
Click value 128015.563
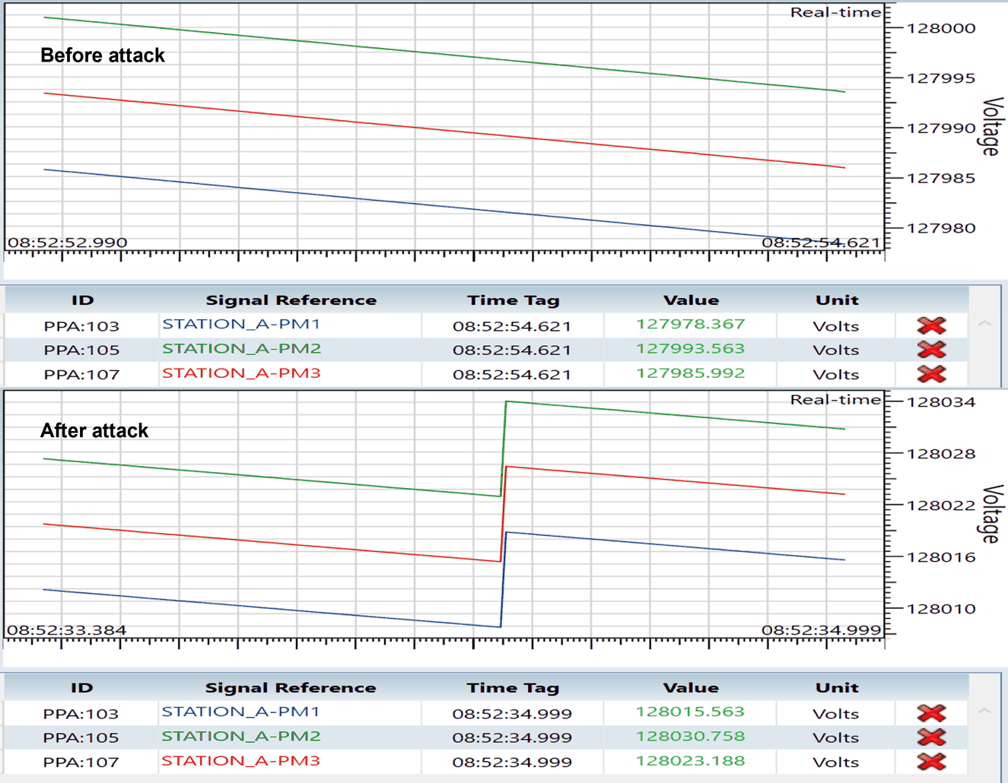pyautogui.click(x=691, y=712)
